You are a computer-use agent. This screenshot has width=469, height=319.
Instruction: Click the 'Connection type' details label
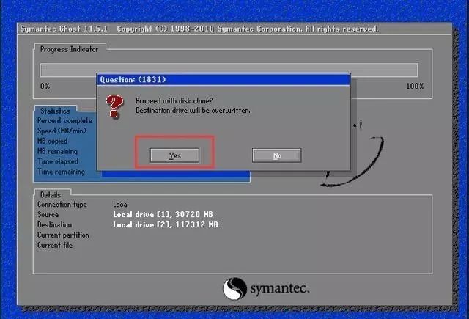click(x=62, y=205)
